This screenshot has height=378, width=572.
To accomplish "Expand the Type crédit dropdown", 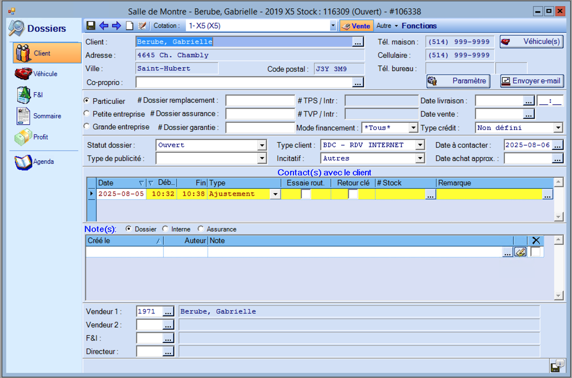I will (558, 128).
